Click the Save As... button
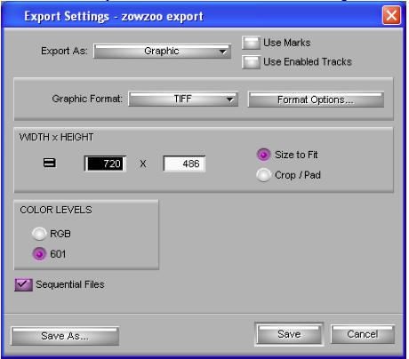The width and height of the screenshot is (409, 359). click(x=65, y=336)
